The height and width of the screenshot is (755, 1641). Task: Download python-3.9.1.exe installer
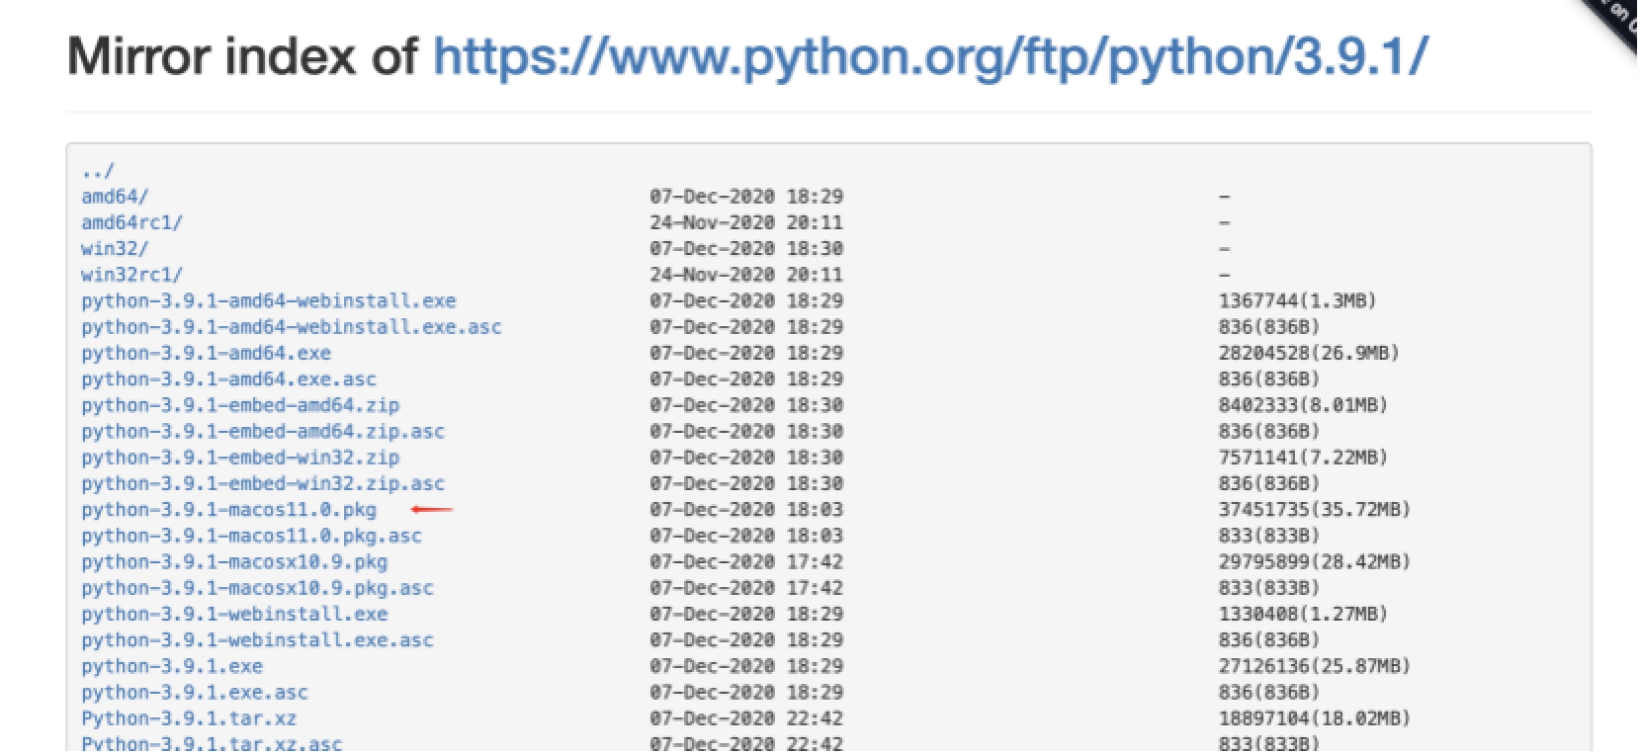(x=172, y=666)
